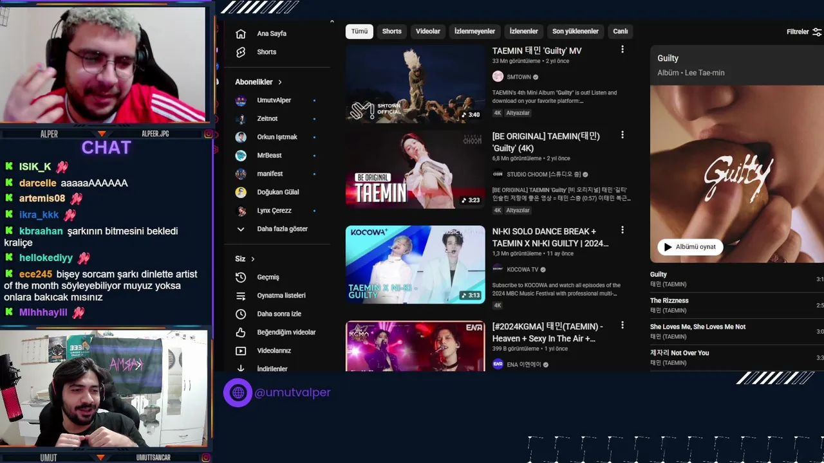Click Orkun Işıtmak subscription avatar

tap(241, 137)
